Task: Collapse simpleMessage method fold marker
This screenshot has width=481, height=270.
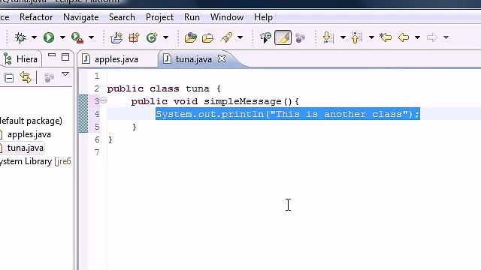Action: (x=104, y=100)
